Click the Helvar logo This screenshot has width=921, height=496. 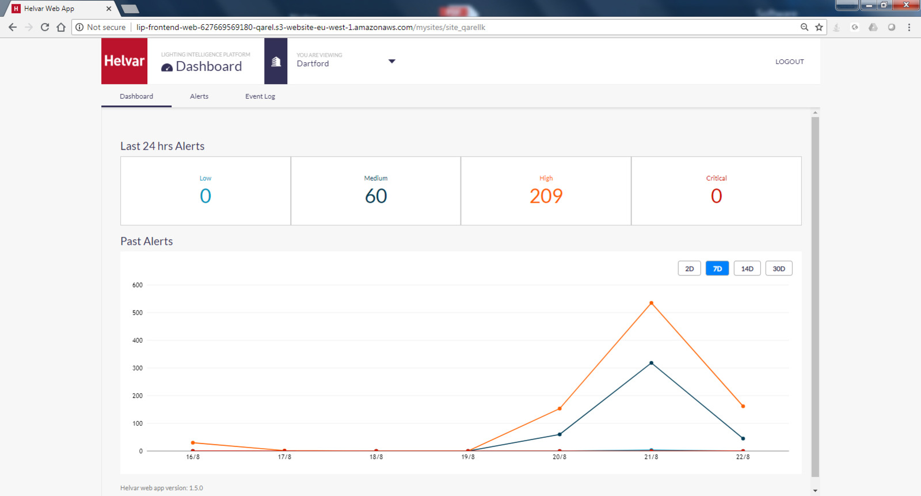click(x=124, y=61)
